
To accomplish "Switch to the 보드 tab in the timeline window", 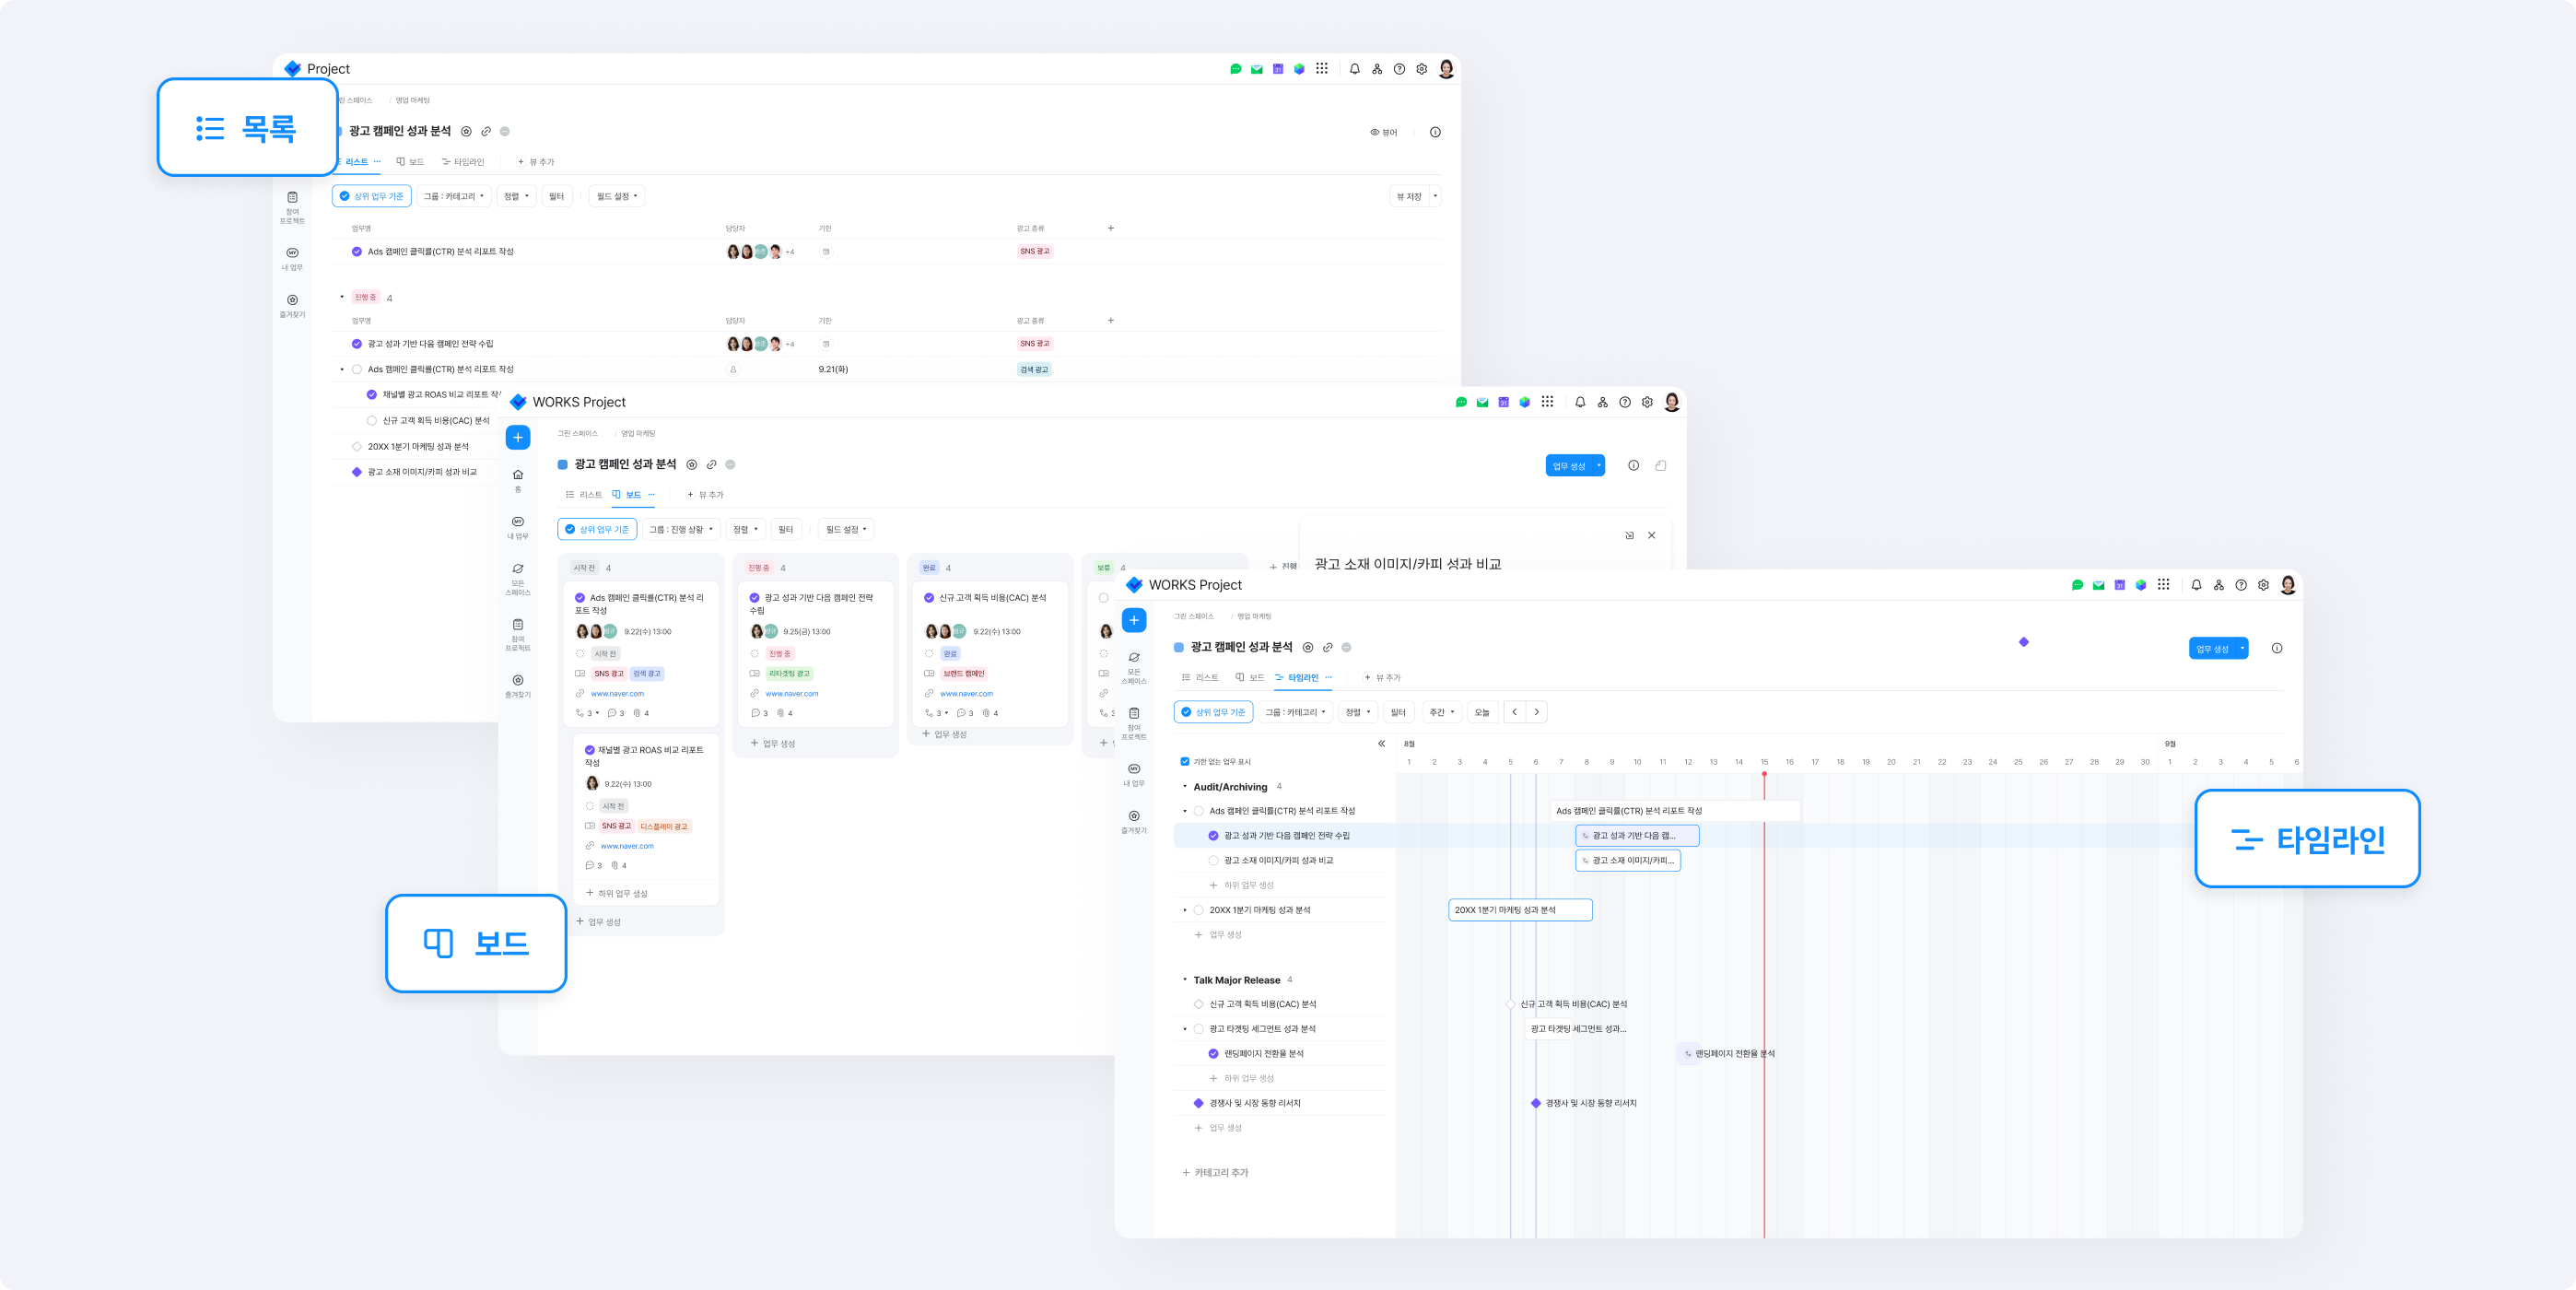I will pos(1250,677).
